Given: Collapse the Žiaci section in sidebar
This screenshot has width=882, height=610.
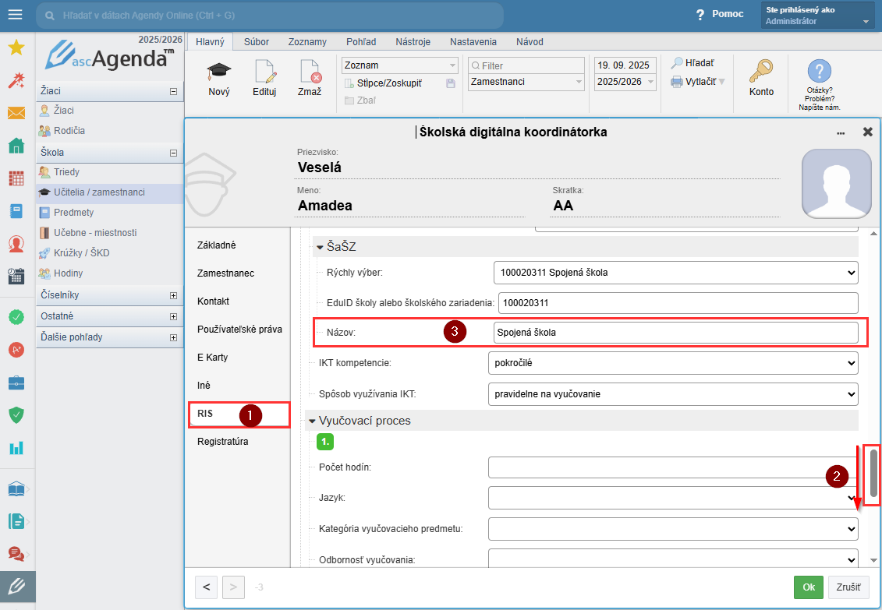Looking at the screenshot, I should 173,92.
